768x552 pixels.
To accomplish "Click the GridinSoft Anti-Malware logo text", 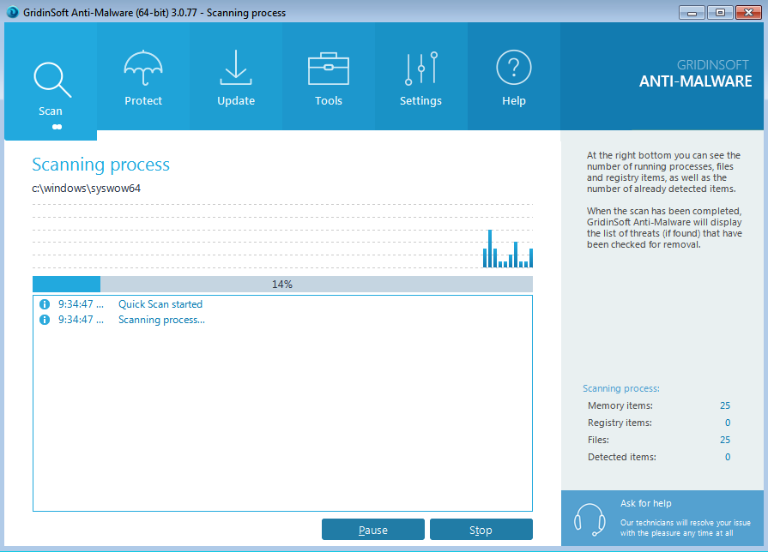I will (x=695, y=75).
